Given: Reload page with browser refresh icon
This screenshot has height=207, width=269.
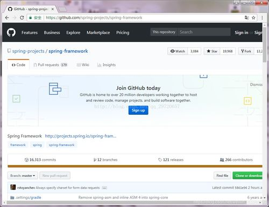Looking at the screenshot, I should click(x=22, y=18).
